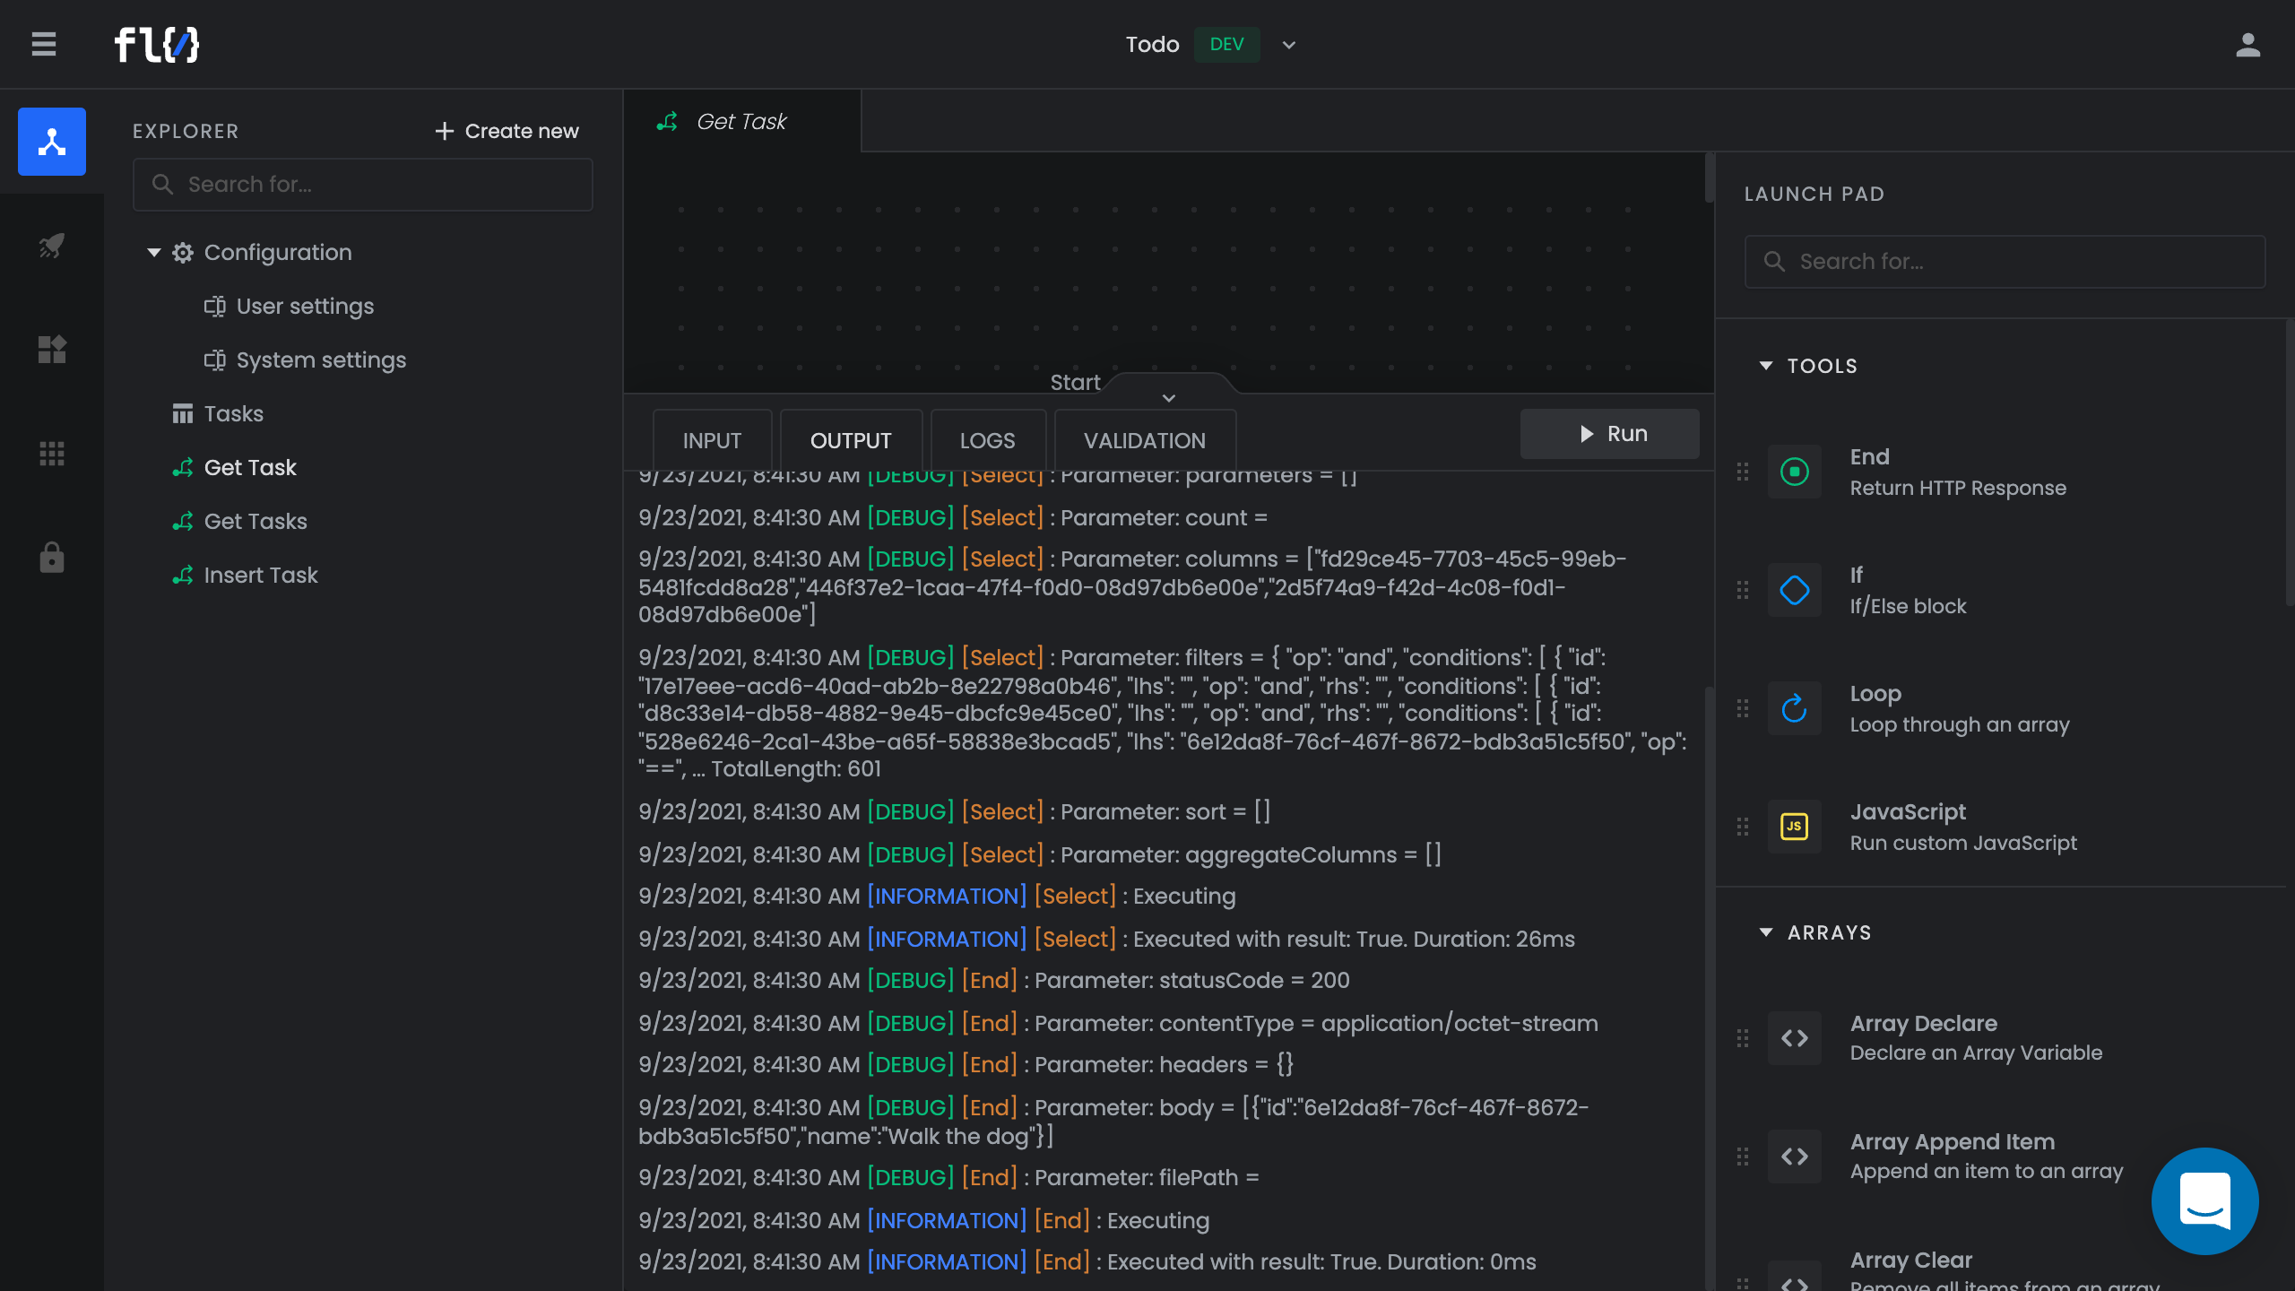Viewport: 2295px width, 1291px height.
Task: Open the apps grid sidebar icon
Action: (52, 454)
